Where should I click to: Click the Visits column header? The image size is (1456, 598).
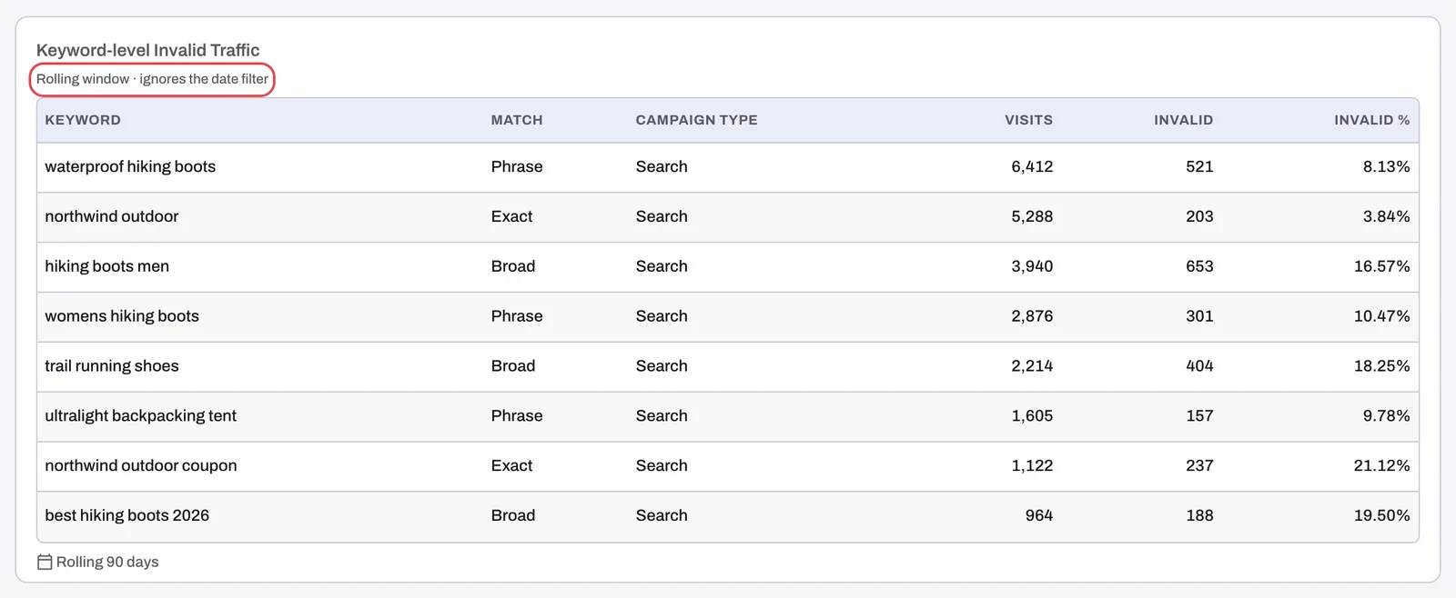(x=1028, y=120)
